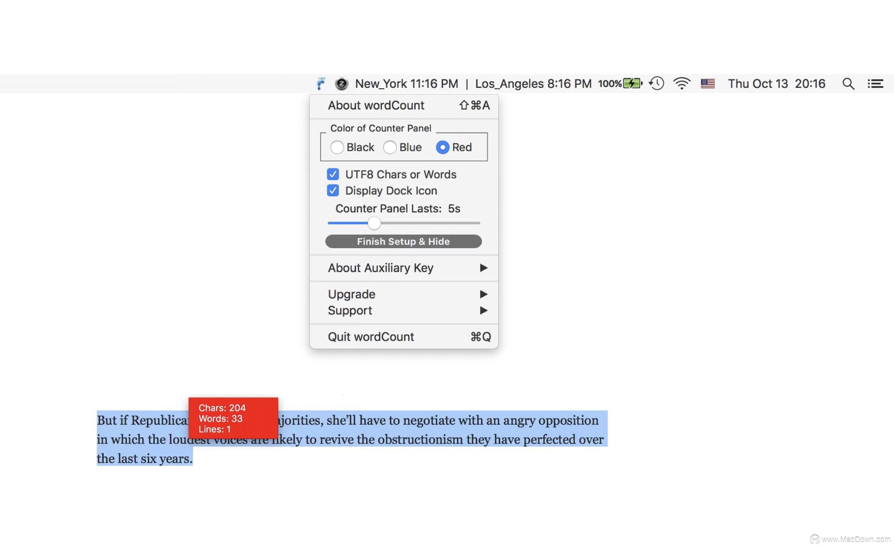
Task: Click the round dark menu bar icon
Action: [341, 84]
